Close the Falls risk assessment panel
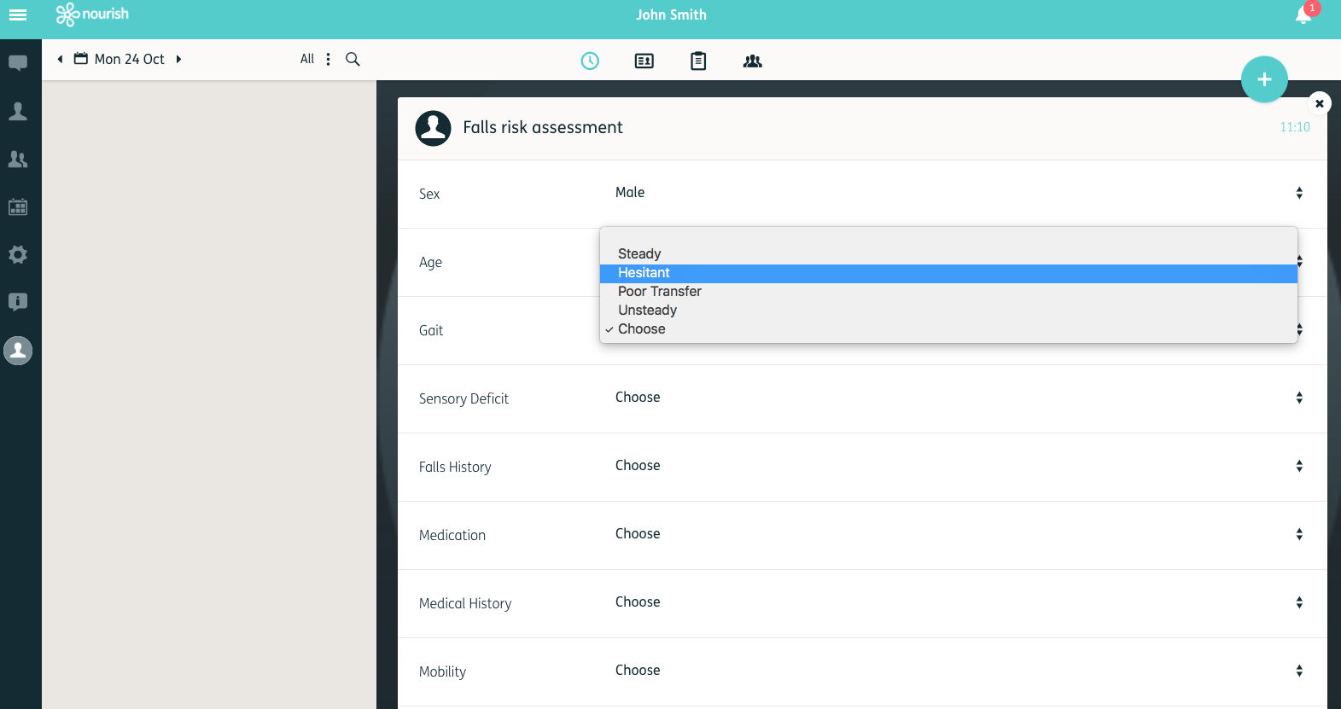 [1319, 103]
